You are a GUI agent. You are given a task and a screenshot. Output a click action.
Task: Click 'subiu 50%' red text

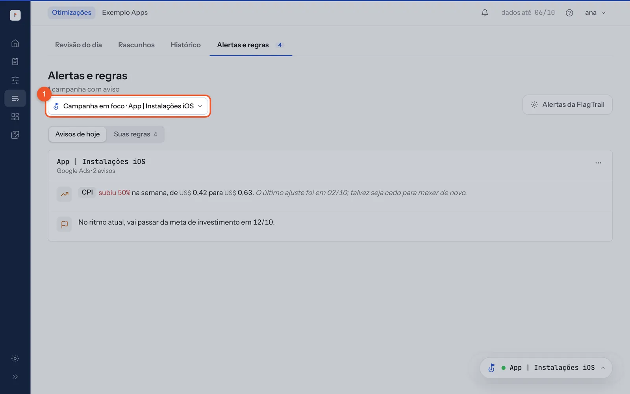pyautogui.click(x=114, y=193)
